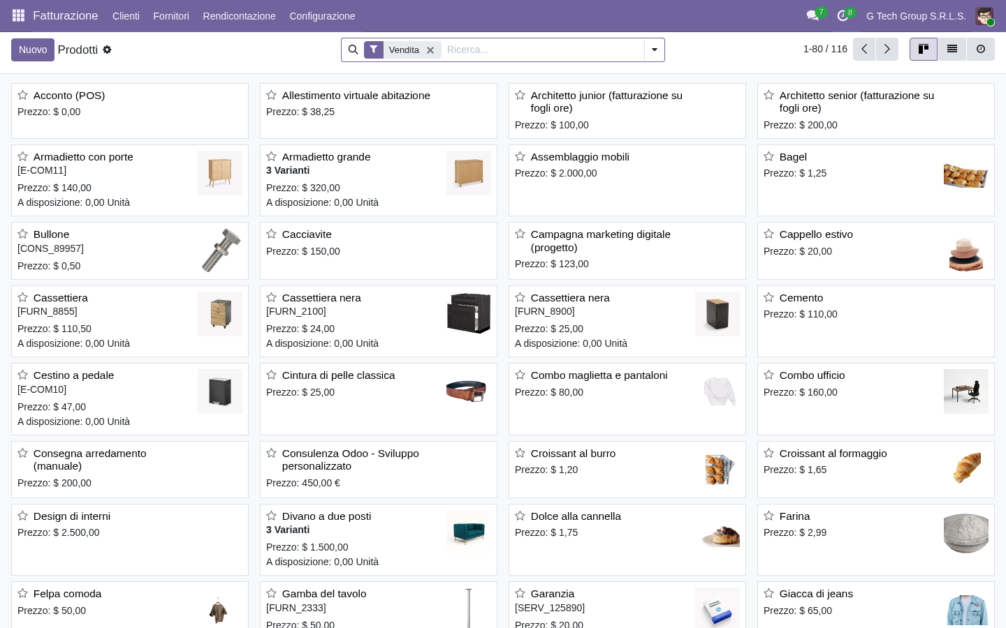Toggle favorite star for Cemento
This screenshot has width=1006, height=628.
769,297
